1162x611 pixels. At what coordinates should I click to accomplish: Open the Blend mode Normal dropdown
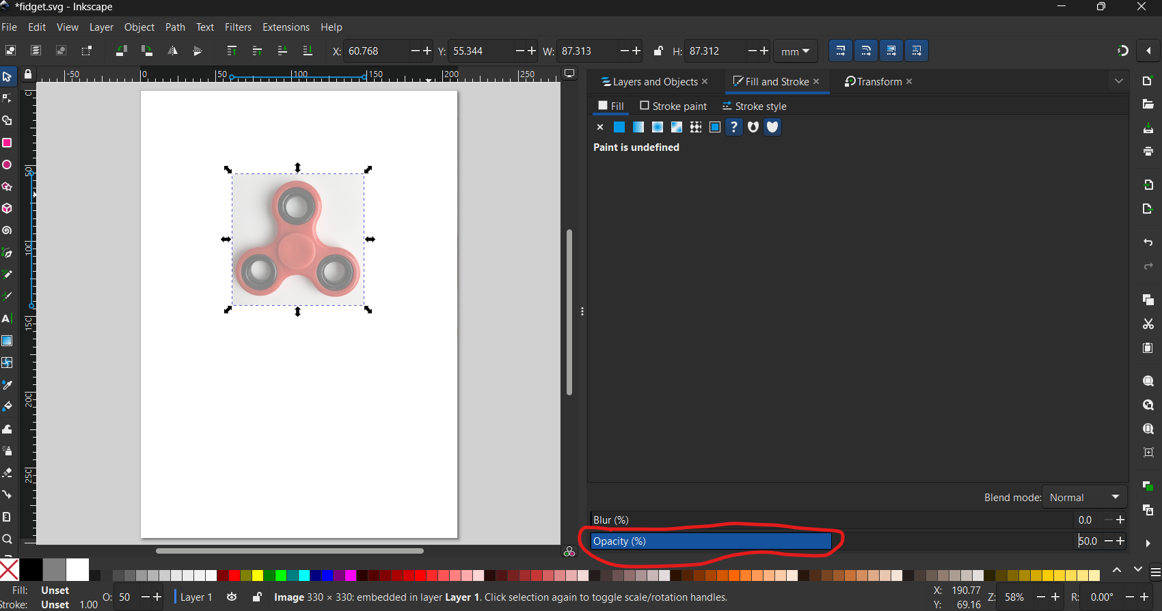click(1085, 497)
